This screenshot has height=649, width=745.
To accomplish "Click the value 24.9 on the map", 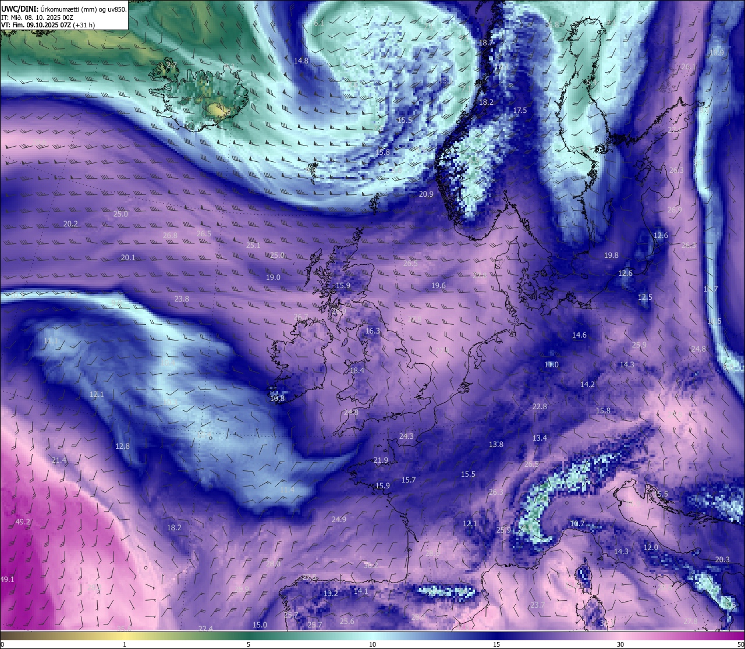I will pyautogui.click(x=339, y=519).
